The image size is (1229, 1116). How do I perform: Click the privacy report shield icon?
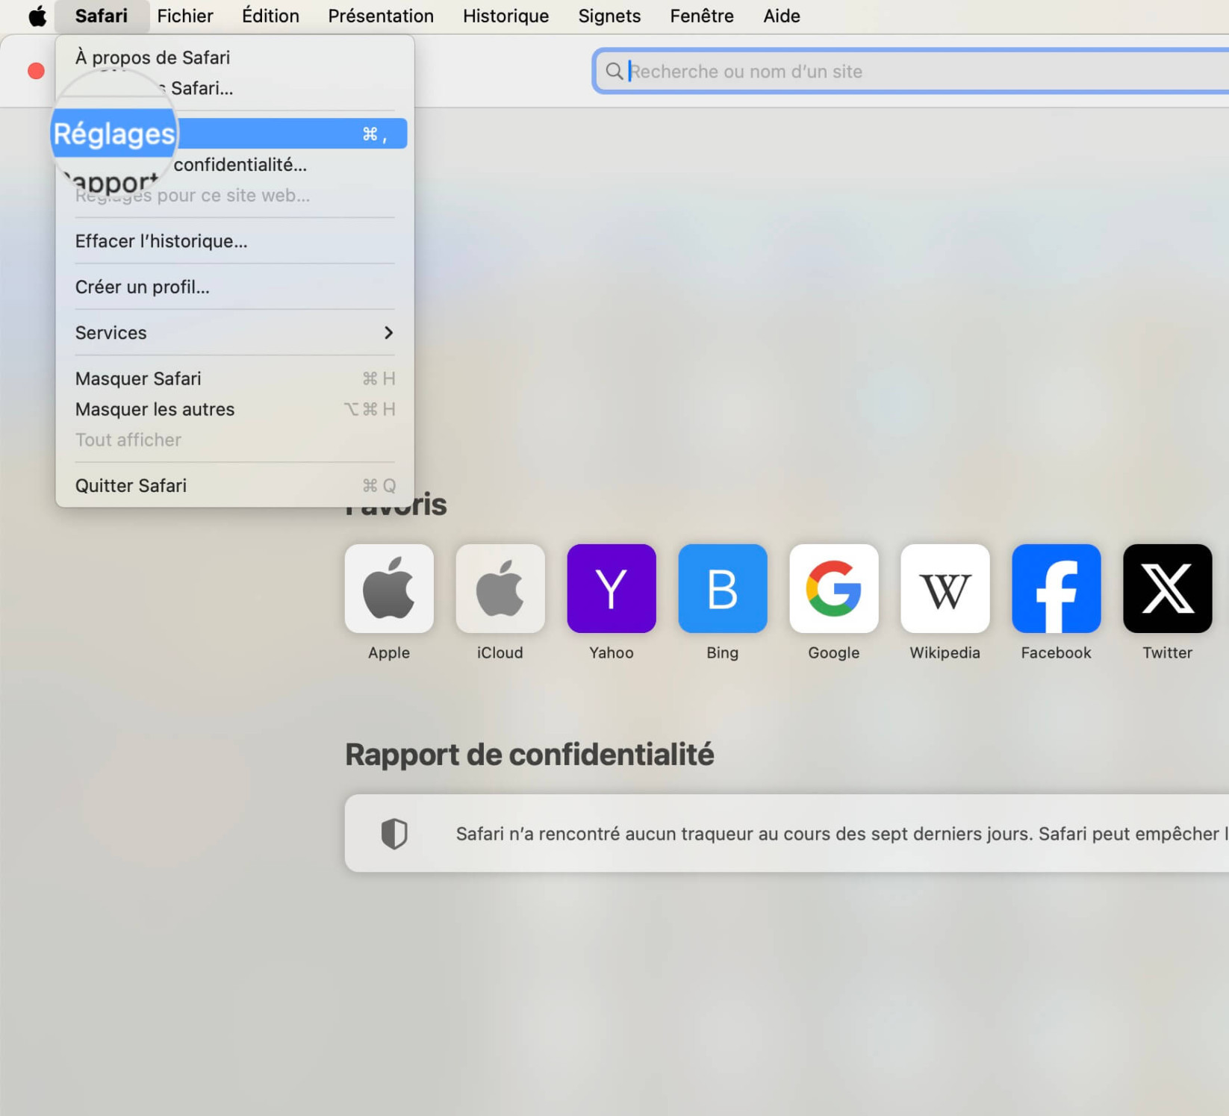pos(394,833)
